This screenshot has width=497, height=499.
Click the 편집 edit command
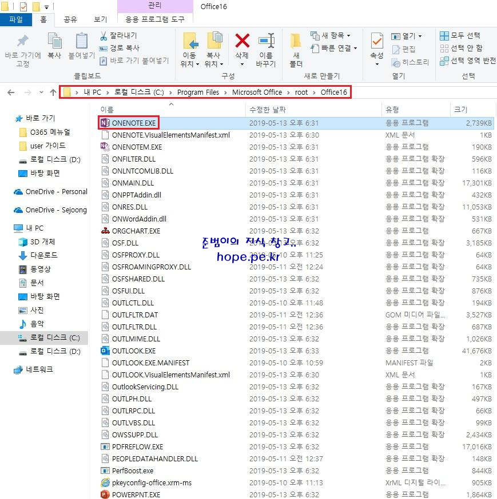(404, 49)
